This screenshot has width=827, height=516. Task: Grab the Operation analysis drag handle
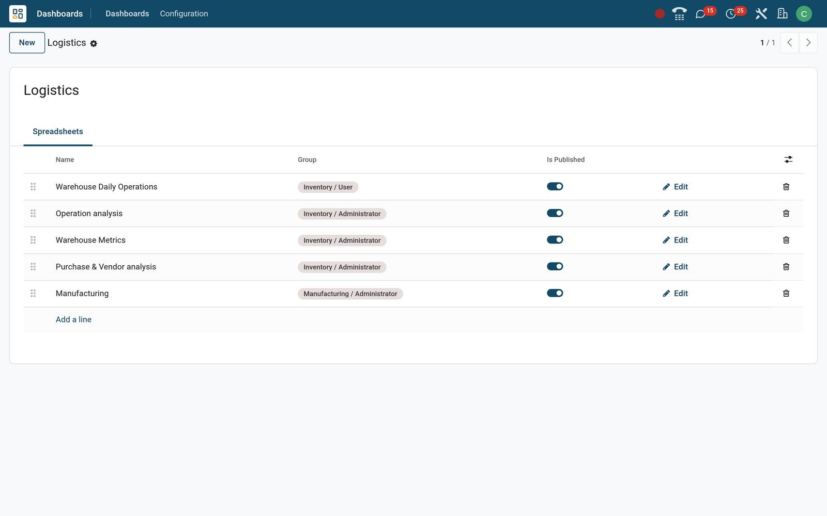click(x=33, y=213)
